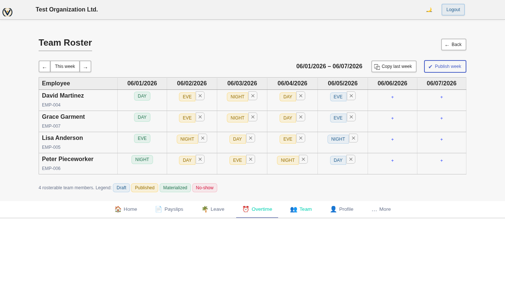Add shift for Grace Garment on 06/07
The image size is (505, 285).
coord(442,118)
